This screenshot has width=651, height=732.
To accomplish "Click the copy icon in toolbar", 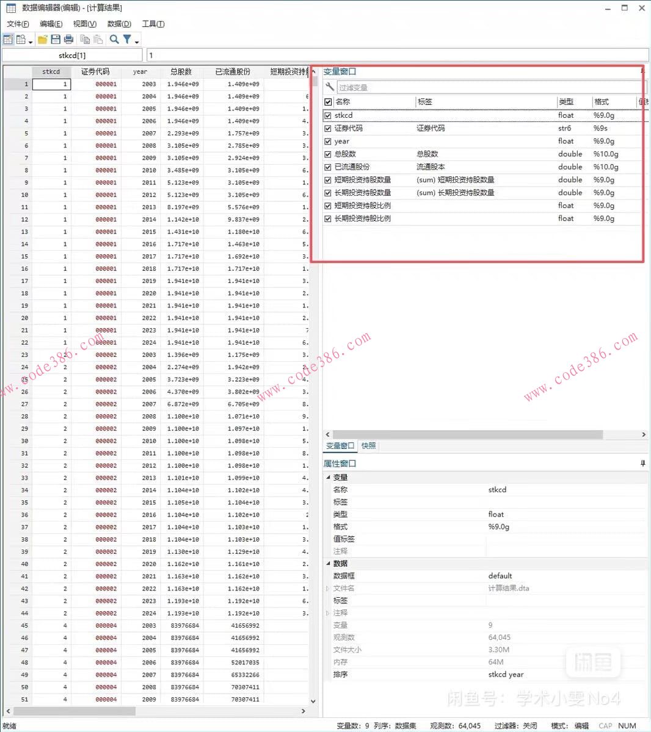I will click(85, 40).
